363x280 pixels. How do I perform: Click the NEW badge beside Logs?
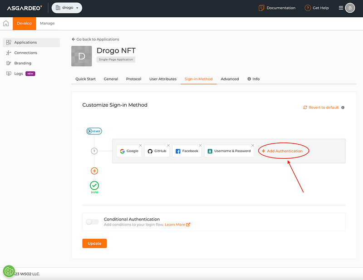click(x=30, y=74)
